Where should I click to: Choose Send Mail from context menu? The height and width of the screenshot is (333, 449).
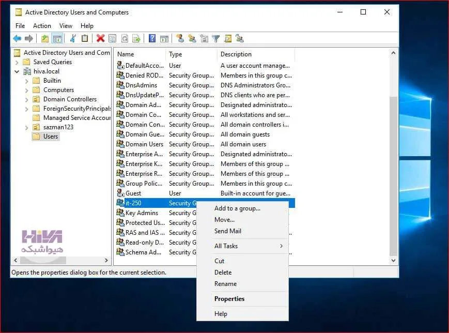pyautogui.click(x=242, y=231)
